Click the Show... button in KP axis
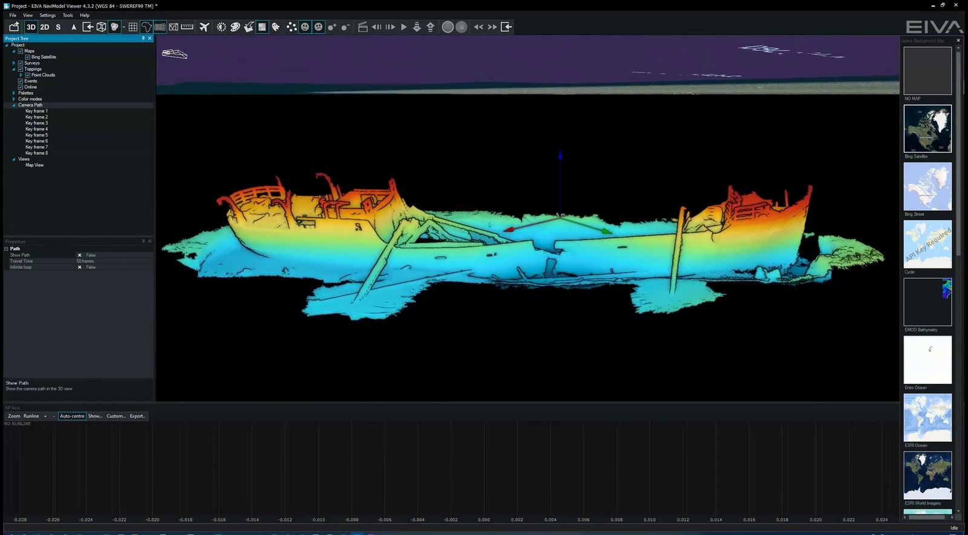This screenshot has height=535, width=968. (x=95, y=416)
